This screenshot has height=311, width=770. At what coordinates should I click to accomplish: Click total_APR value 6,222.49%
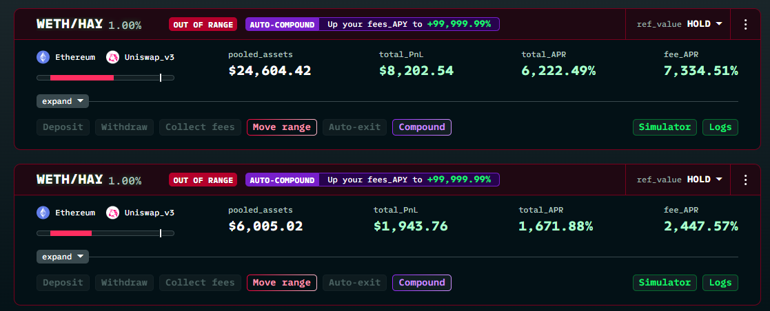point(558,71)
